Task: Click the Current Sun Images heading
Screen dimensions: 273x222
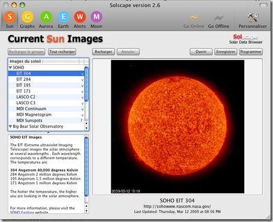Action: click(x=55, y=39)
